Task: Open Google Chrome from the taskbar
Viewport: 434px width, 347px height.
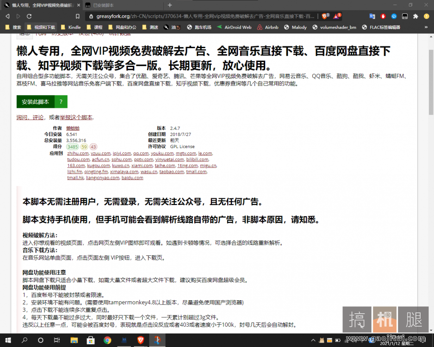Action: tap(107, 340)
